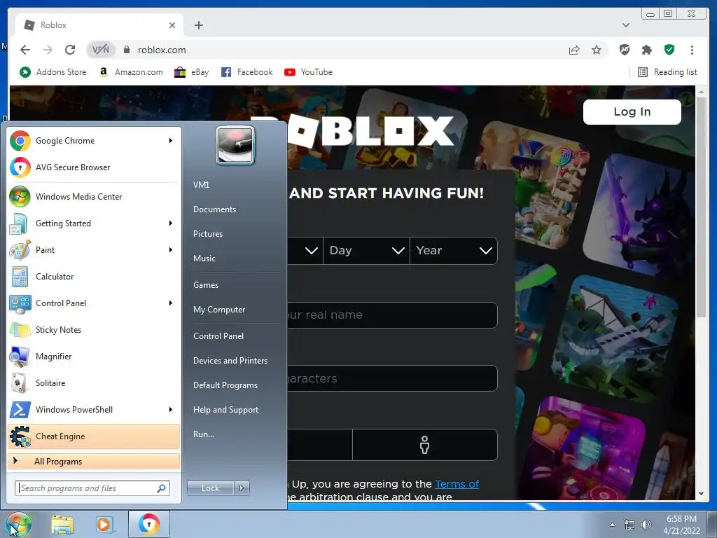Expand Control Panel submenu arrow
This screenshot has width=717, height=538.
click(x=171, y=303)
